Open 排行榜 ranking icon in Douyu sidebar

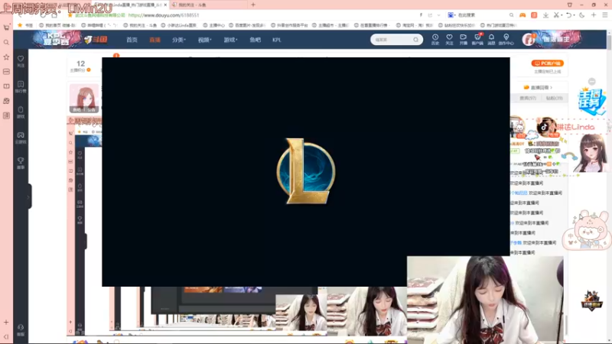pyautogui.click(x=21, y=86)
